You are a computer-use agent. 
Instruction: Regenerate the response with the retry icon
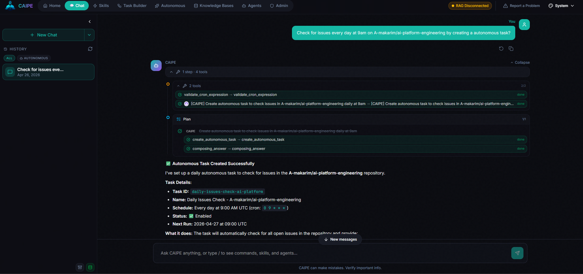[x=501, y=49]
